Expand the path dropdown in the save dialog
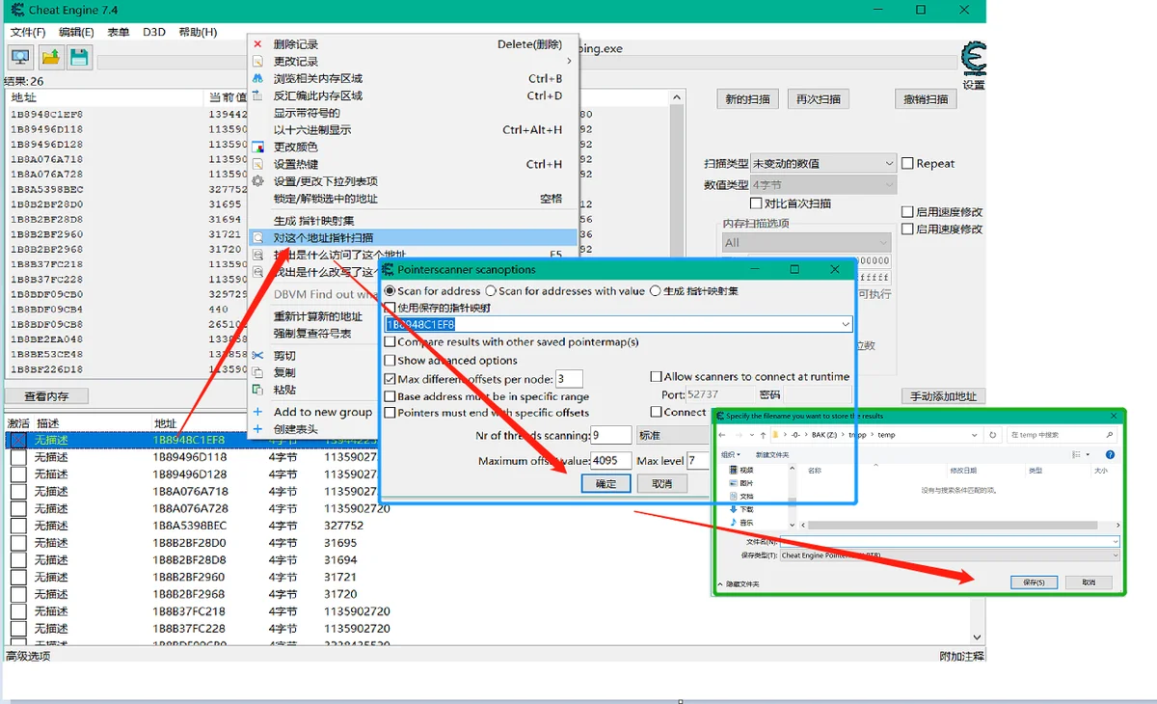 (x=974, y=435)
